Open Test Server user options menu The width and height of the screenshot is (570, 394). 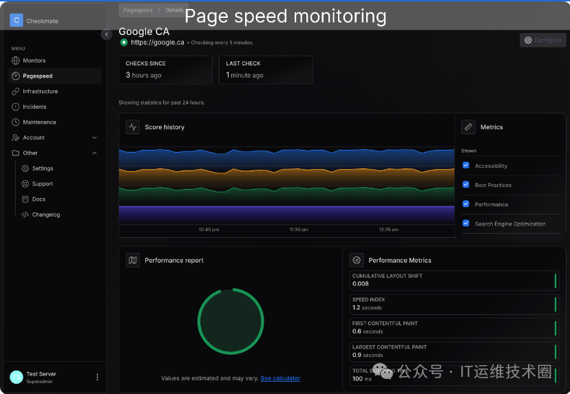tap(97, 377)
